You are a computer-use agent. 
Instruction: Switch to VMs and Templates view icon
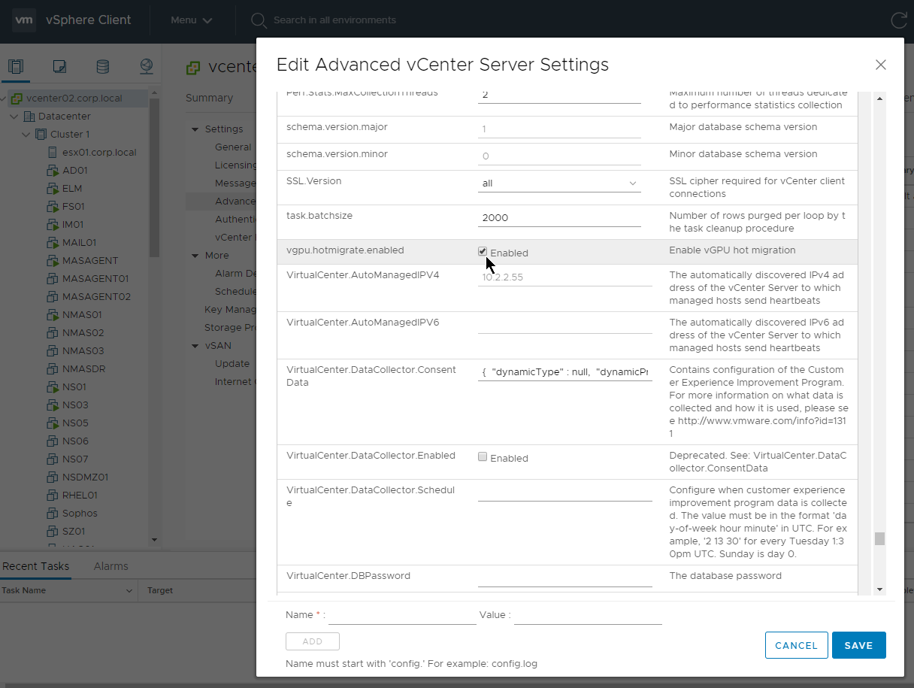(59, 66)
